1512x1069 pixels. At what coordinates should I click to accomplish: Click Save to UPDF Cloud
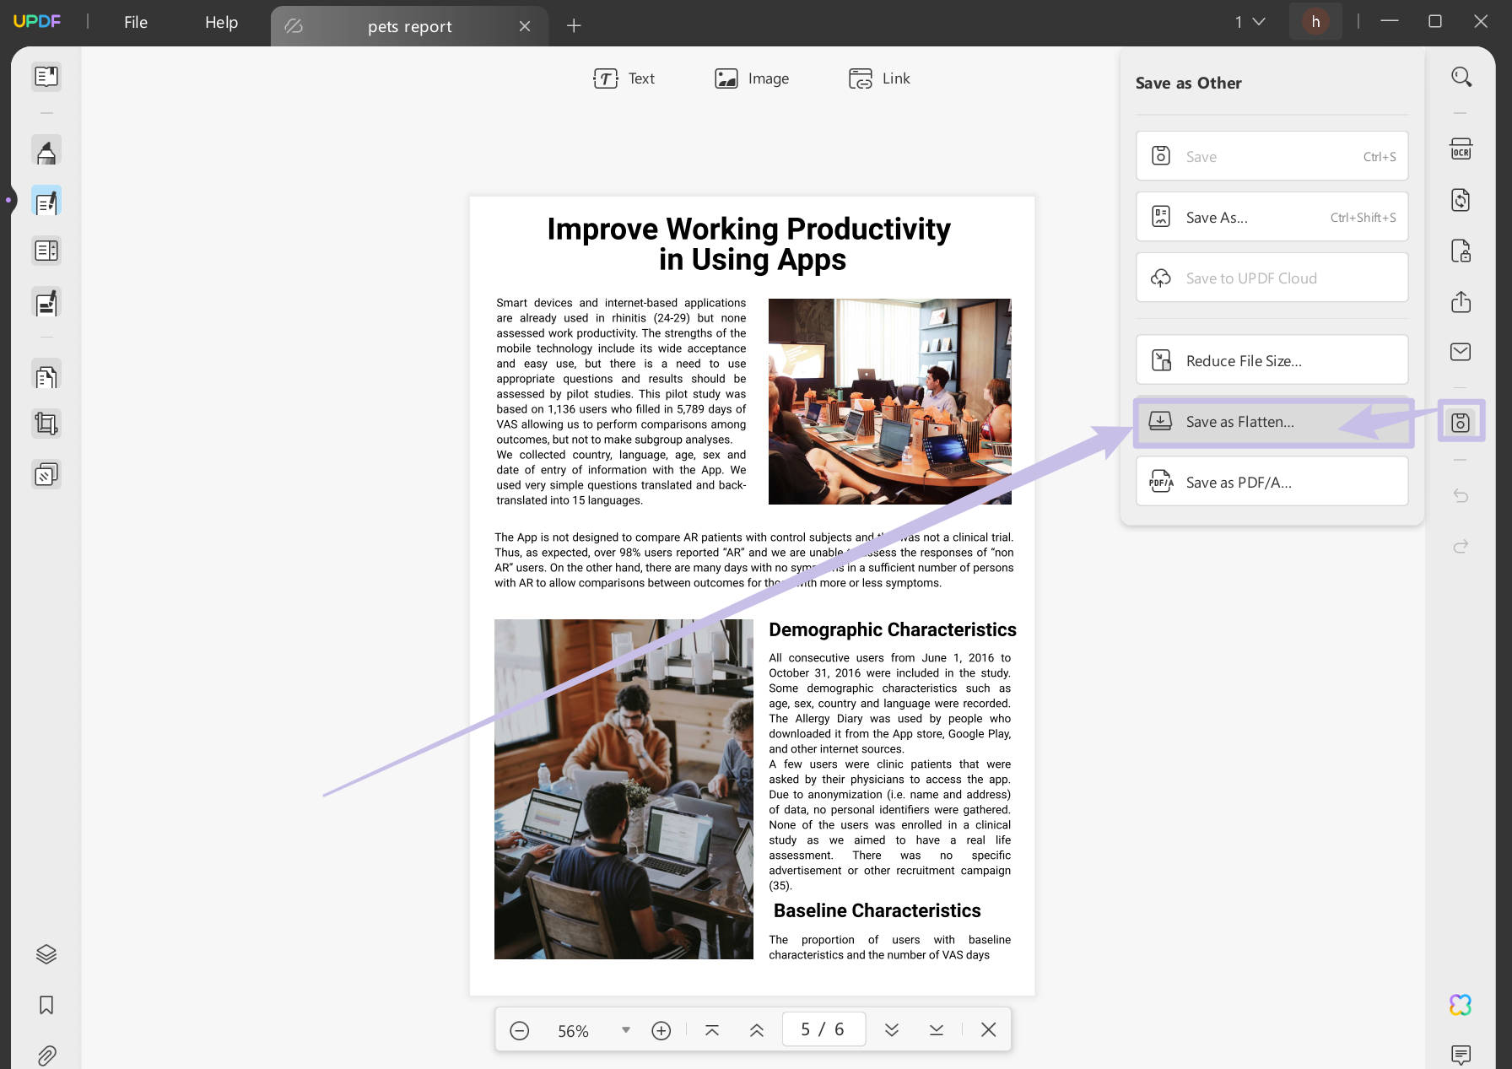(1272, 278)
